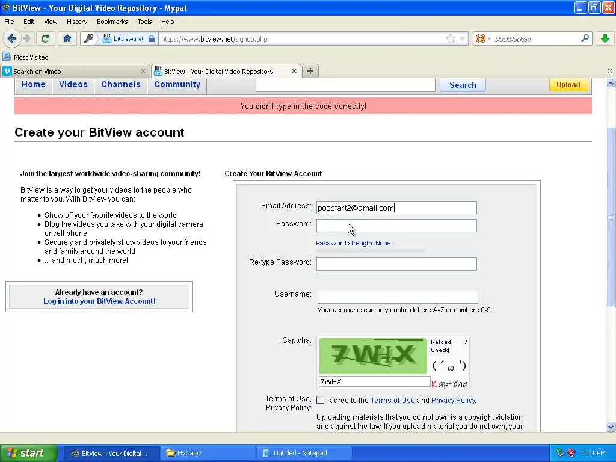This screenshot has height=462, width=616.
Task: Open the Channels nav link
Action: click(x=120, y=84)
